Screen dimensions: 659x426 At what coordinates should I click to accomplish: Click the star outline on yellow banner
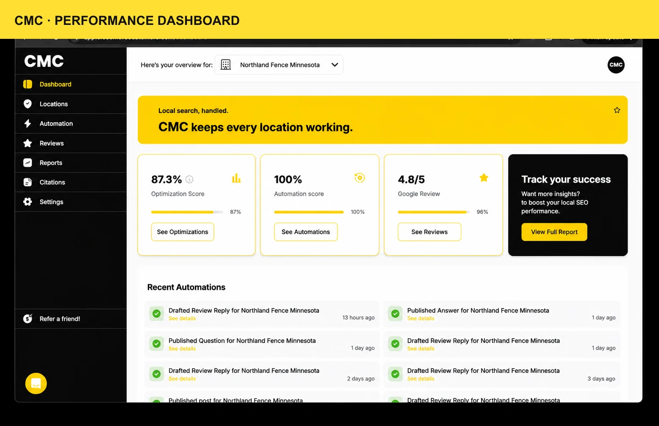pos(617,110)
